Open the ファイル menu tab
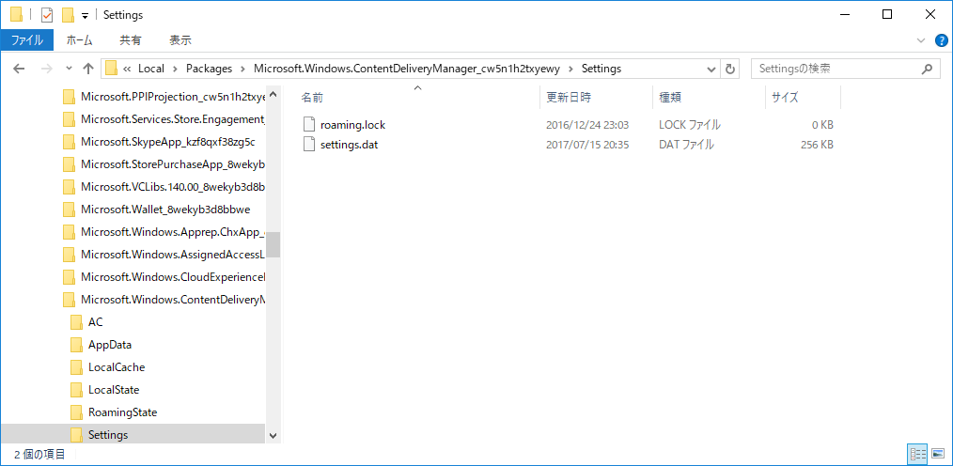Viewport: 953px width, 466px height. point(26,40)
